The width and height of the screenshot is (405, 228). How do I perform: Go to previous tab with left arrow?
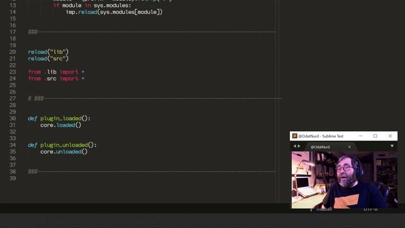(295, 146)
